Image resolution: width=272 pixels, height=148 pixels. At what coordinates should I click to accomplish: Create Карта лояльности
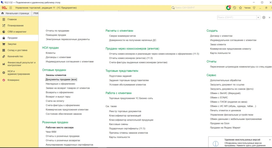click(220, 53)
